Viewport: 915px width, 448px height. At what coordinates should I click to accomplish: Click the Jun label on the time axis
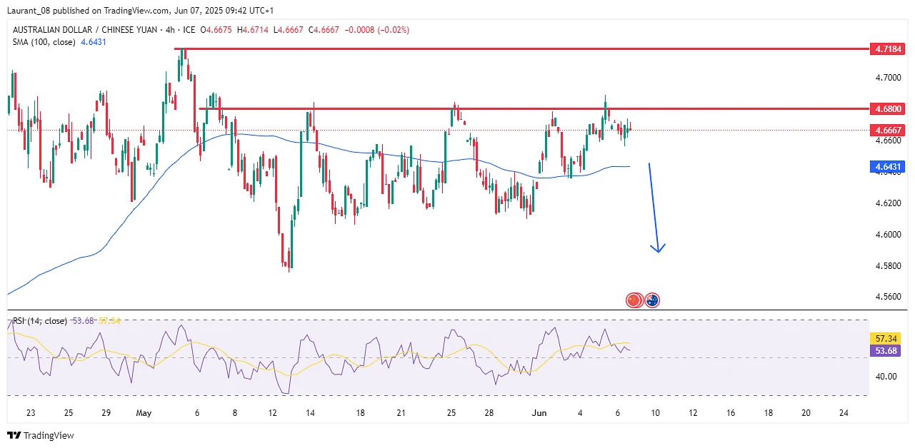coord(539,413)
